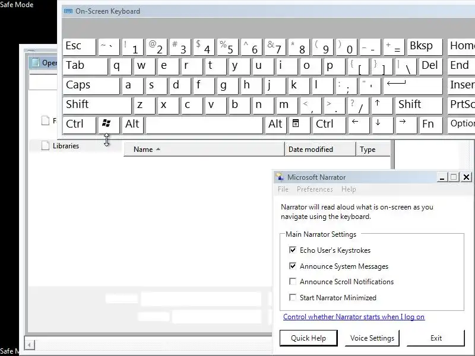Click the Fn key
The image size is (475, 356).
point(431,125)
